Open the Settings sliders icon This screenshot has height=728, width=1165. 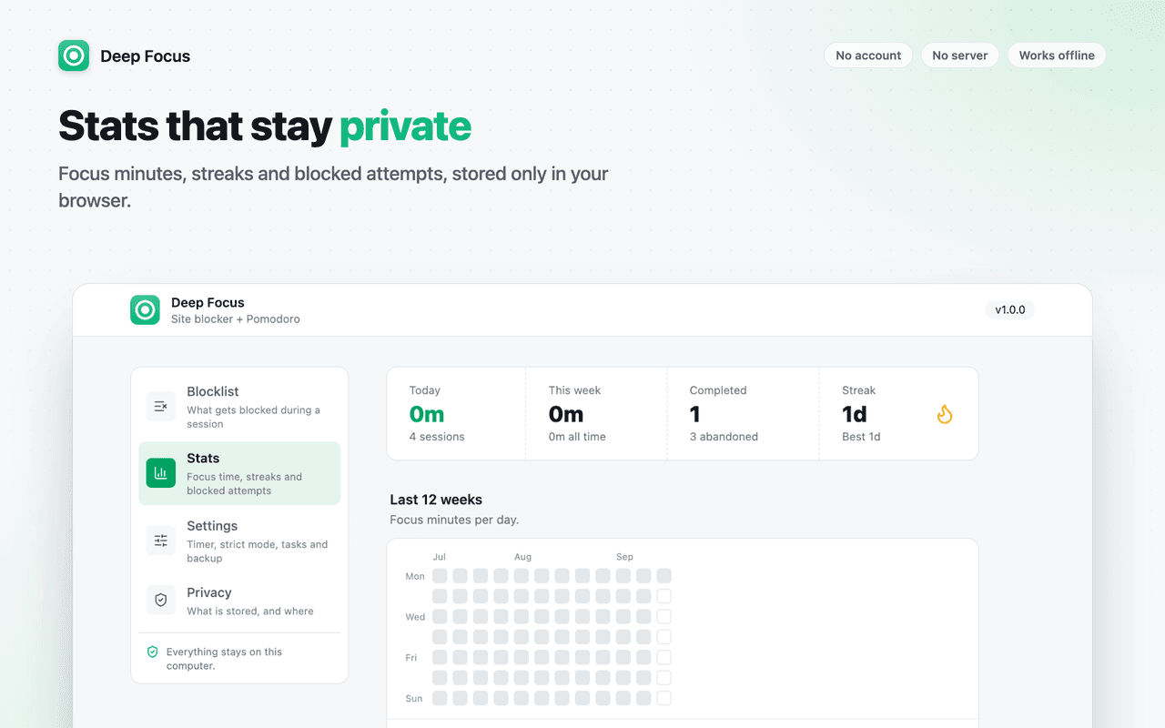coord(161,541)
